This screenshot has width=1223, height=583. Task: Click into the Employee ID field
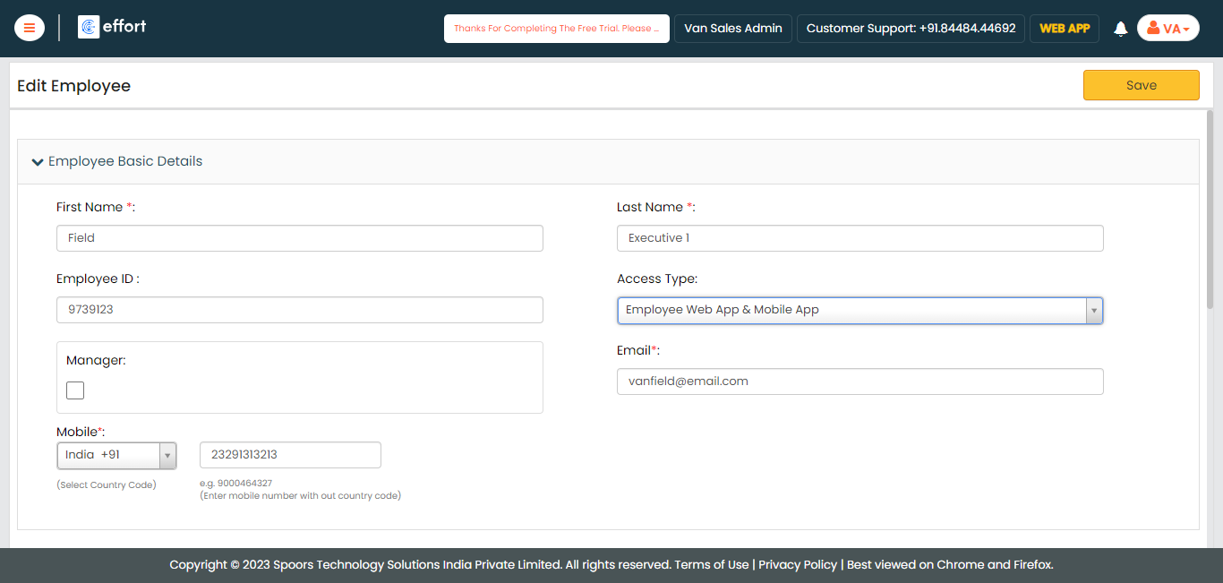[299, 310]
